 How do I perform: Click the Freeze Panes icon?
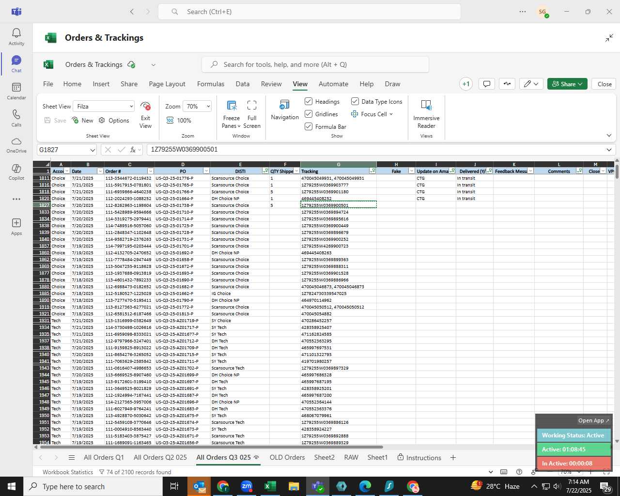coord(232,106)
